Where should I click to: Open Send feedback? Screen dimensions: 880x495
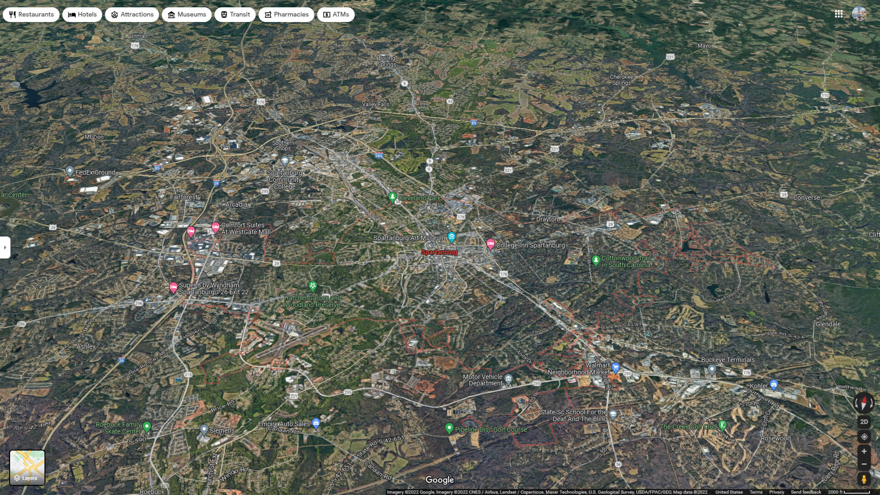[x=806, y=492]
